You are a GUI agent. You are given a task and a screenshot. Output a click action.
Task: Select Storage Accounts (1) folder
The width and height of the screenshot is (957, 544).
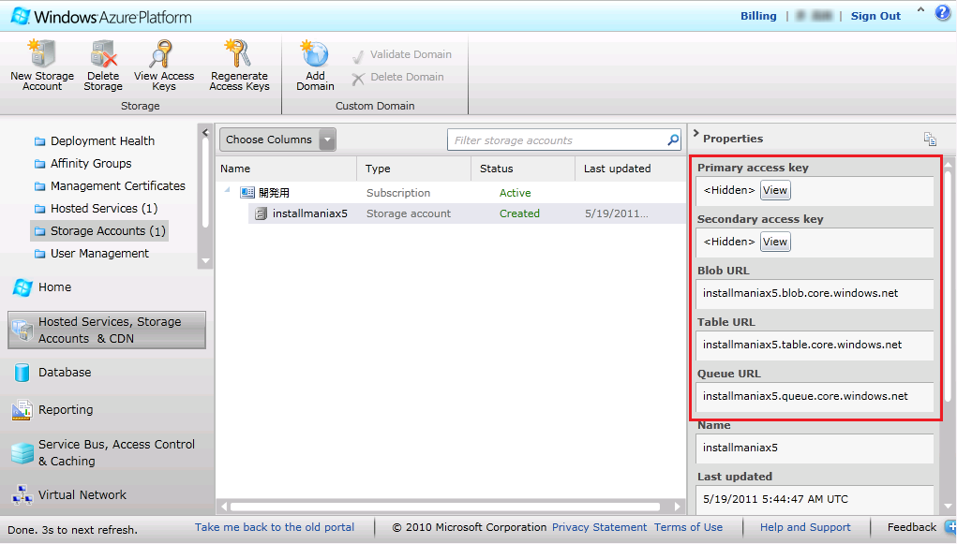pyautogui.click(x=99, y=231)
